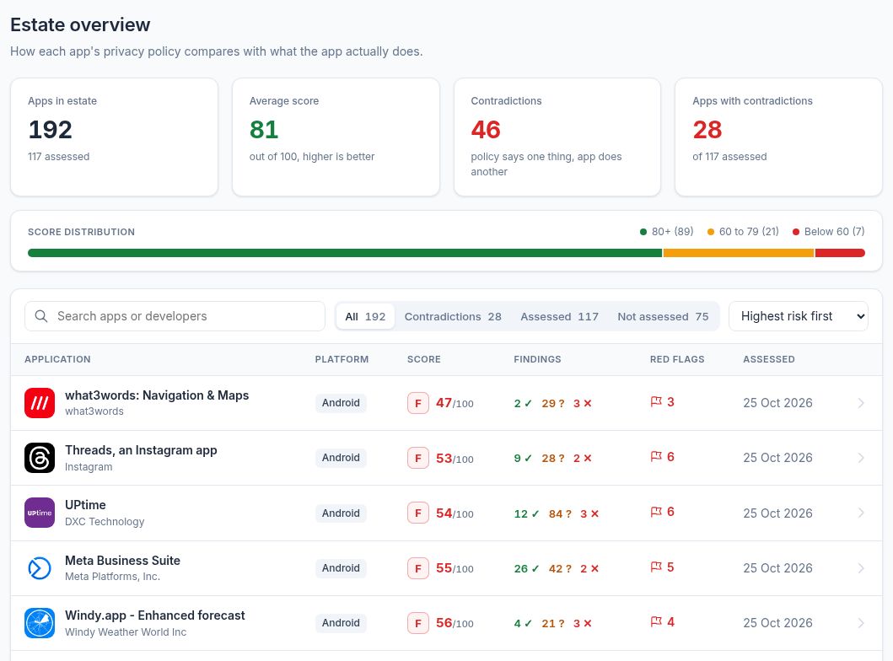Click the F grade badge for what3words
The width and height of the screenshot is (893, 661).
tap(418, 403)
